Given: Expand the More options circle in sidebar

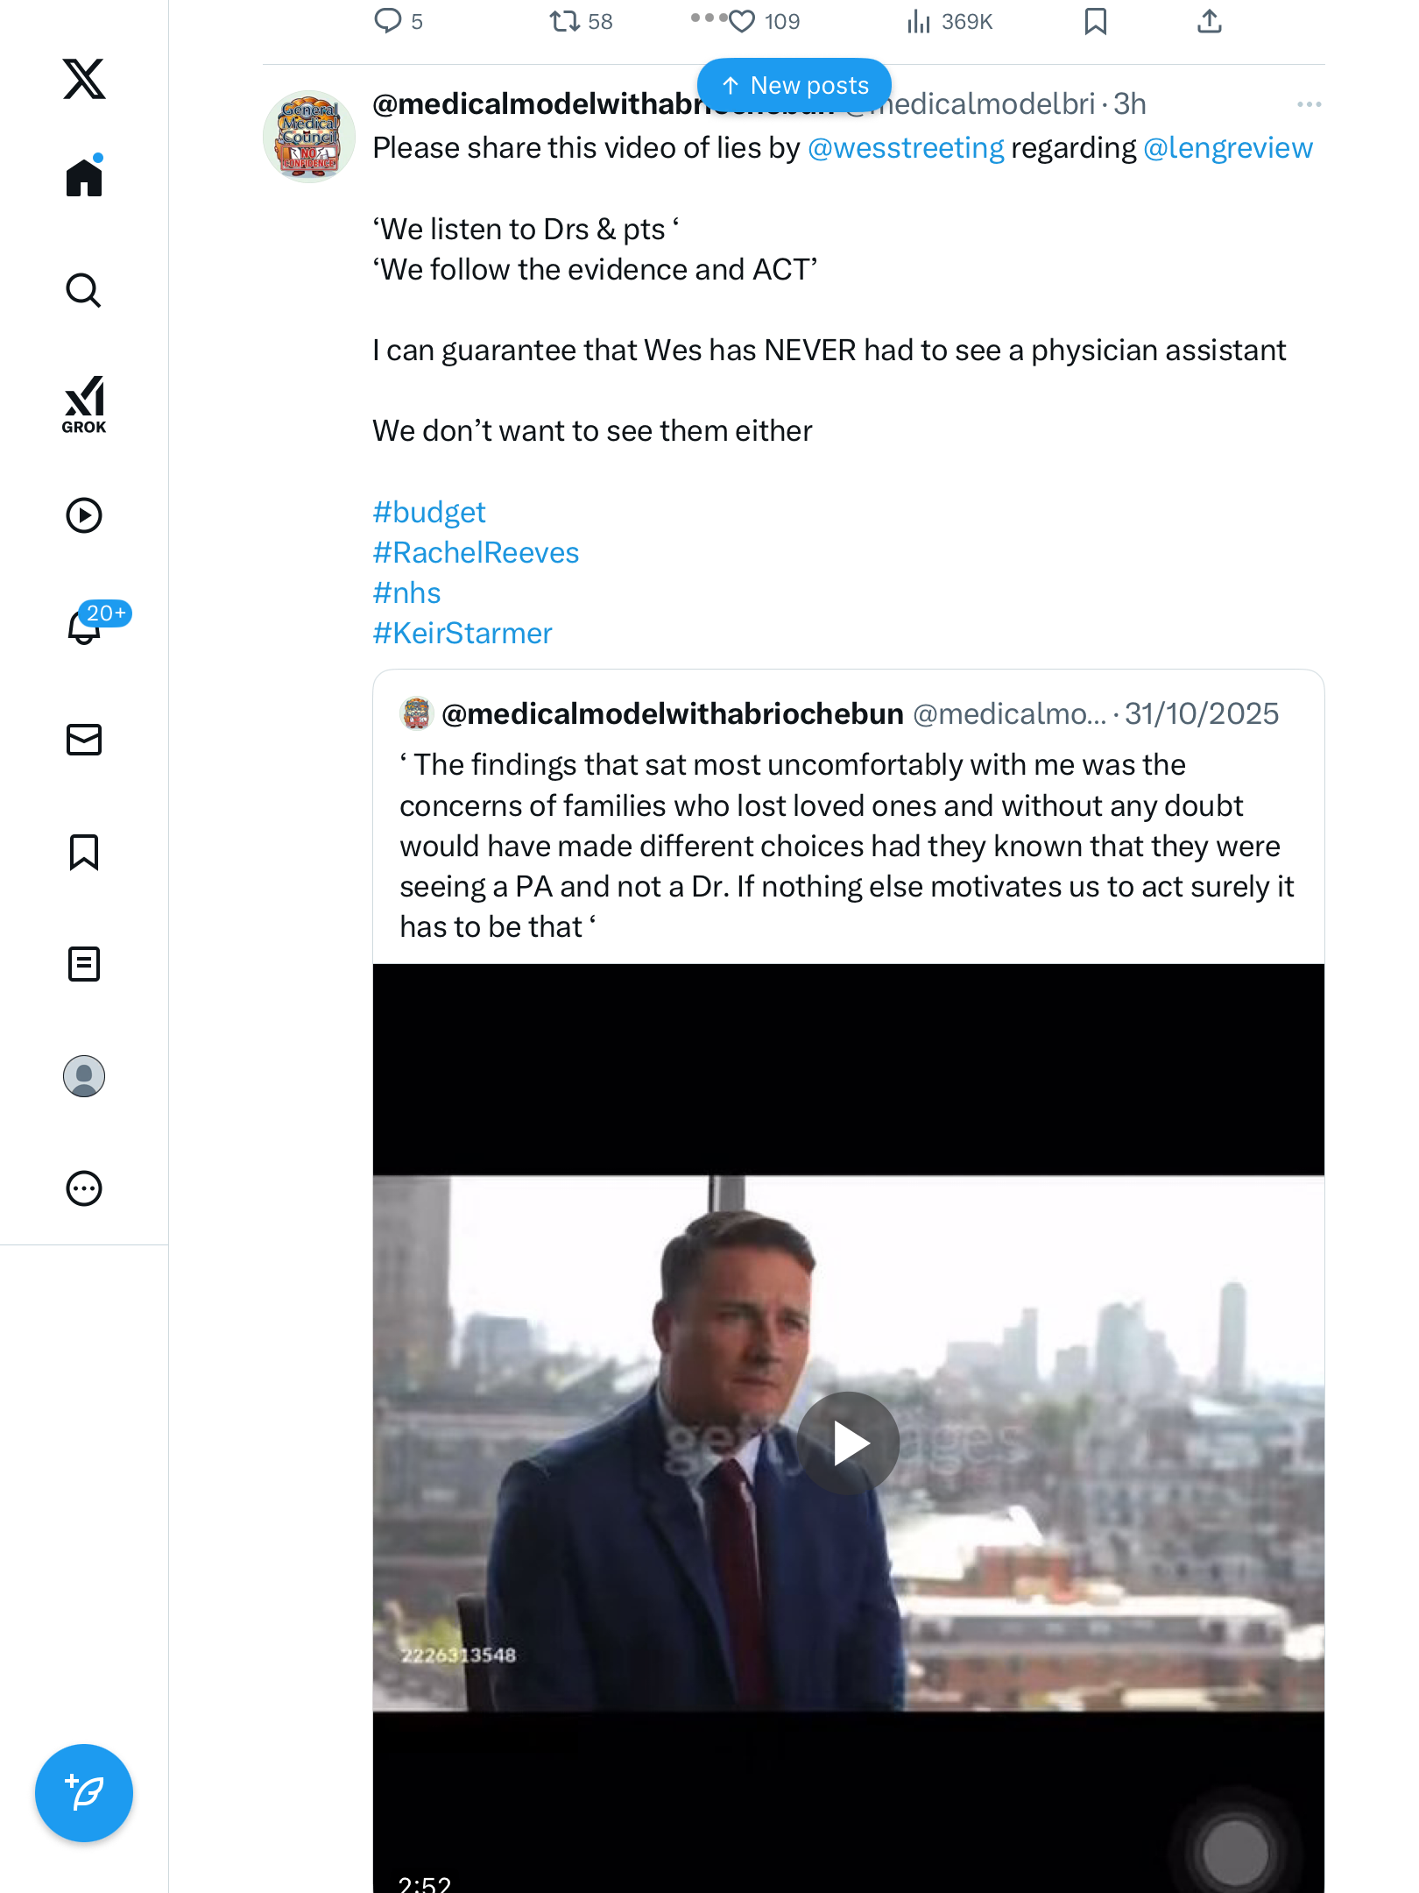Looking at the screenshot, I should point(84,1188).
